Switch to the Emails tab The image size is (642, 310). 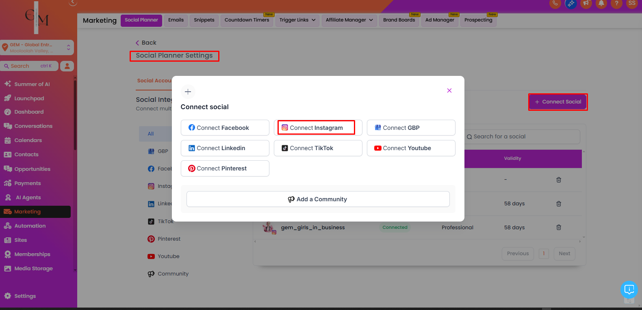(176, 20)
